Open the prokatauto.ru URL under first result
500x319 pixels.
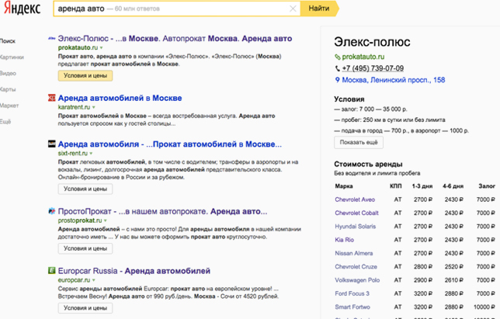pyautogui.click(x=78, y=48)
